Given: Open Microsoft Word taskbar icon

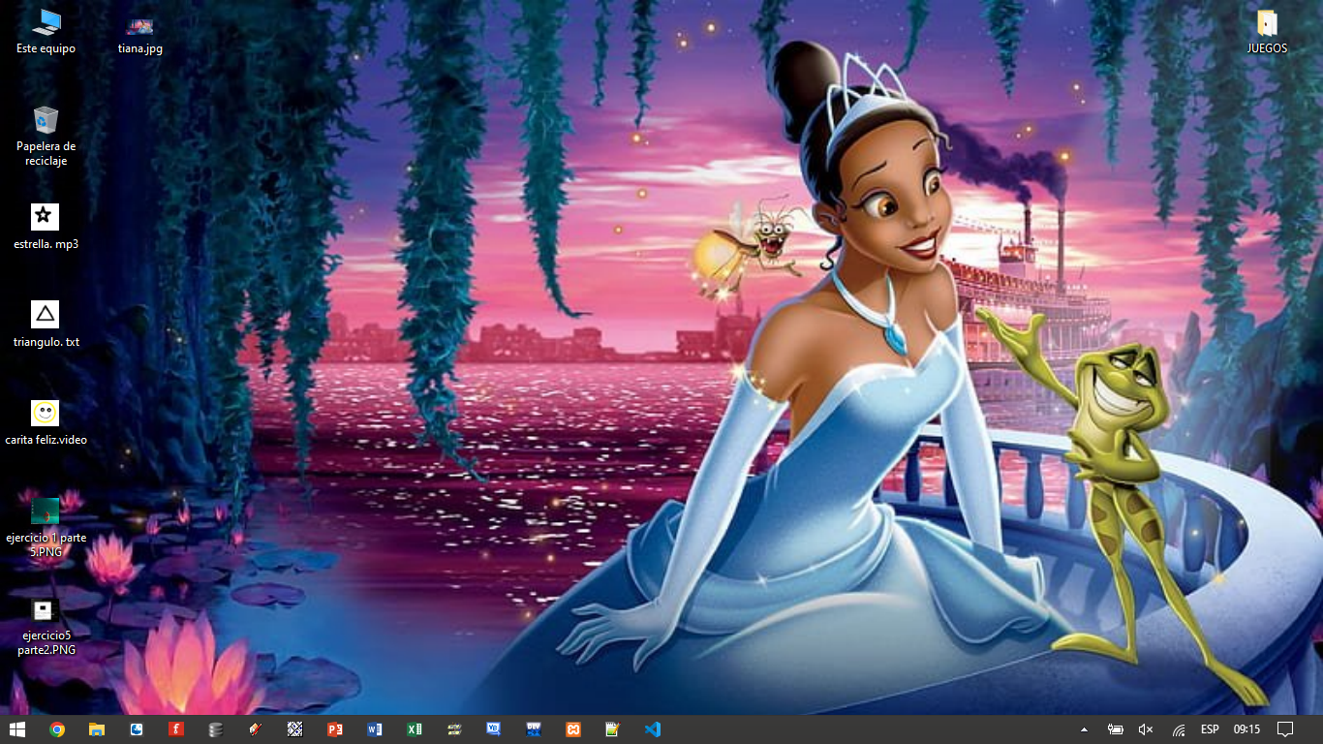Looking at the screenshot, I should [x=375, y=729].
